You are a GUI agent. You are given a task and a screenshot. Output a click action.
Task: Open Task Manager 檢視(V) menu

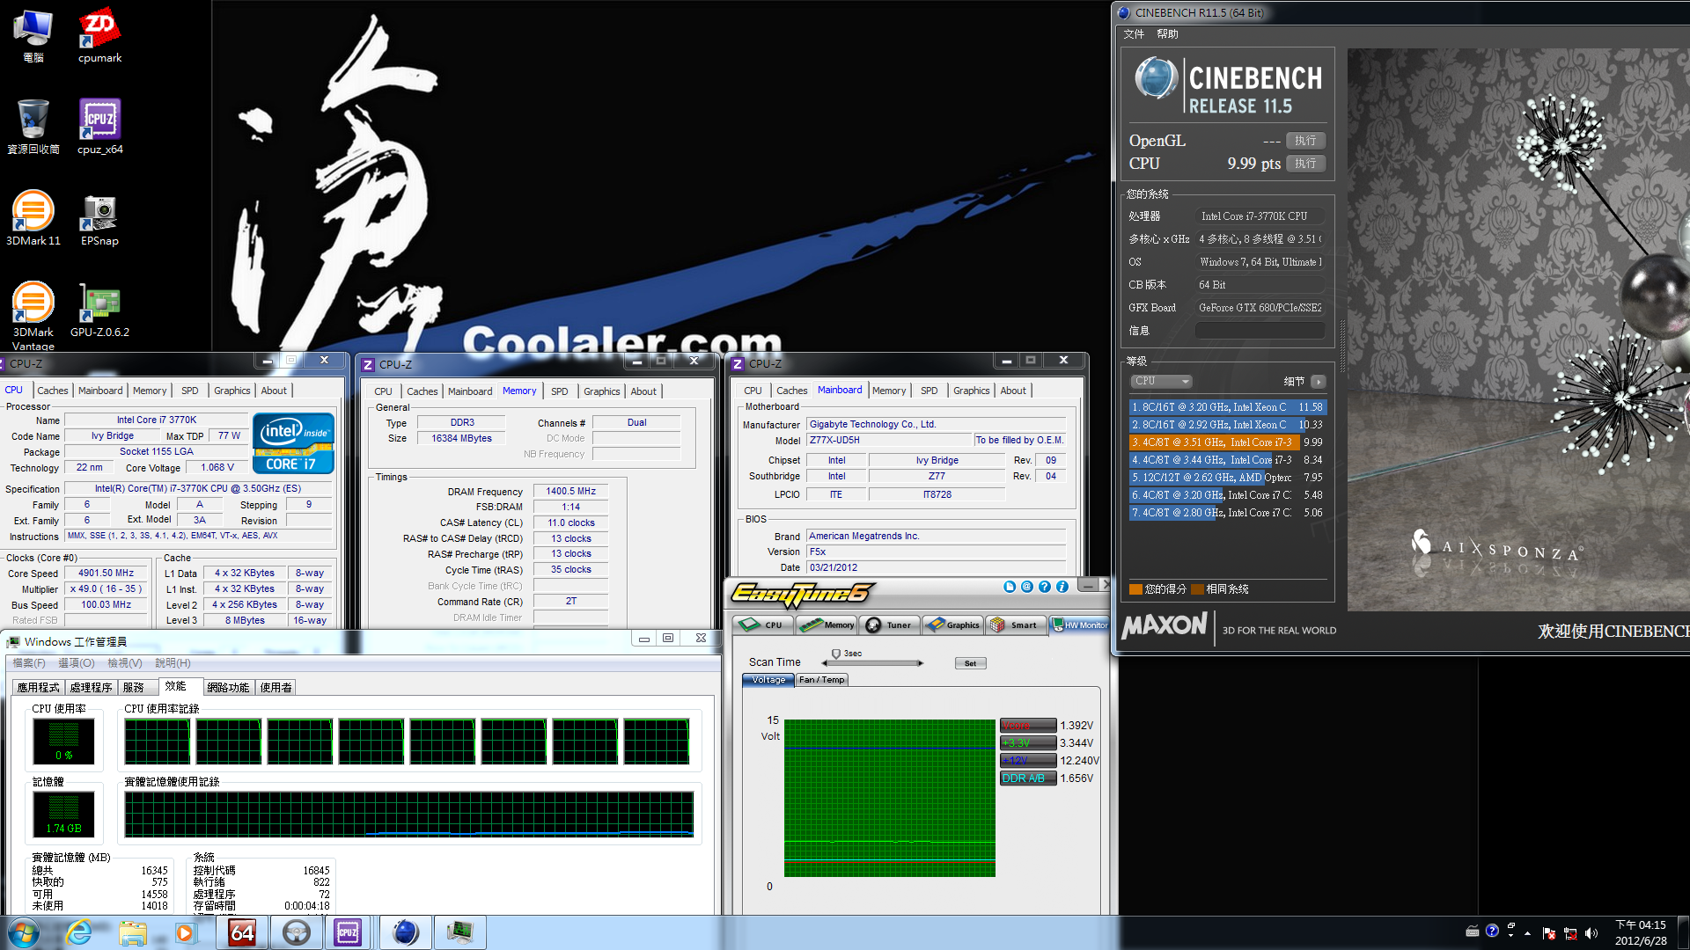point(125,662)
